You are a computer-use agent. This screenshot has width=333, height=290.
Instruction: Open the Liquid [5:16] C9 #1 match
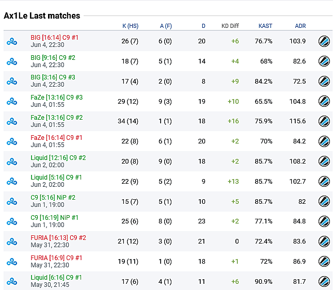56,178
